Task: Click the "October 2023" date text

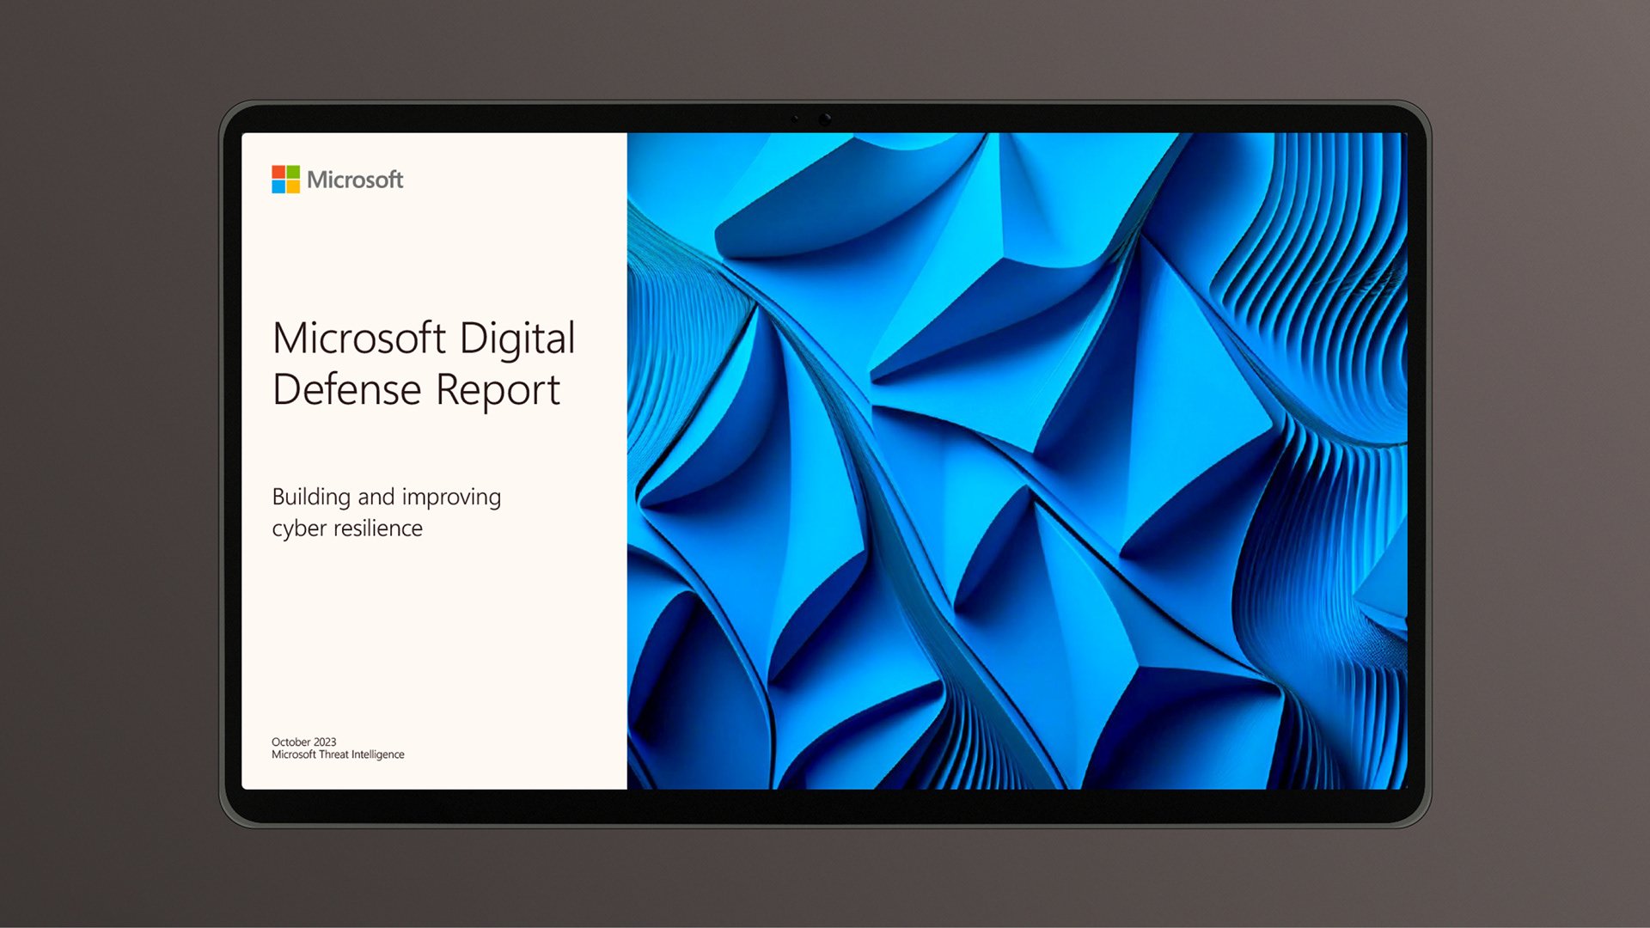Action: tap(303, 742)
